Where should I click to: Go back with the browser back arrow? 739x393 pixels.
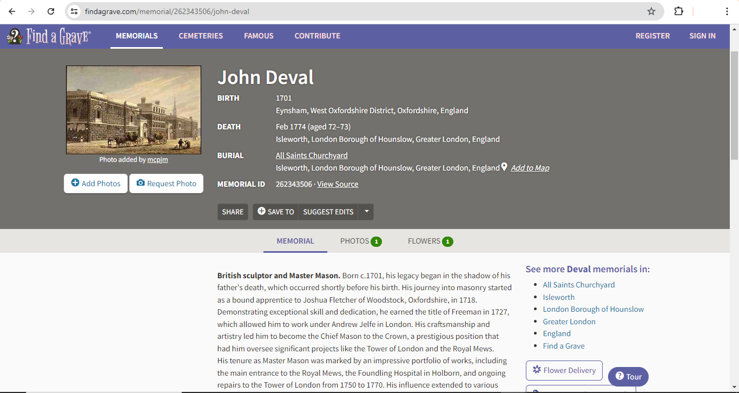coord(12,11)
